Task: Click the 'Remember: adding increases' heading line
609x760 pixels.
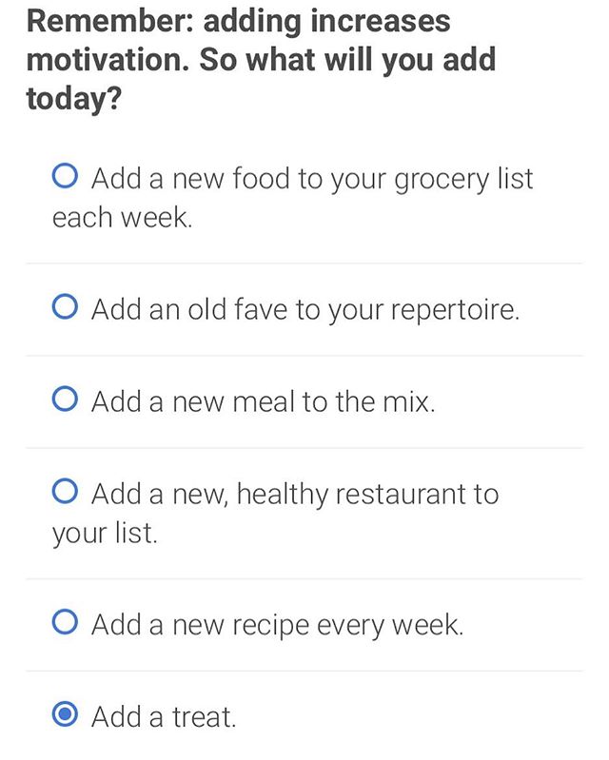Action: click(238, 22)
